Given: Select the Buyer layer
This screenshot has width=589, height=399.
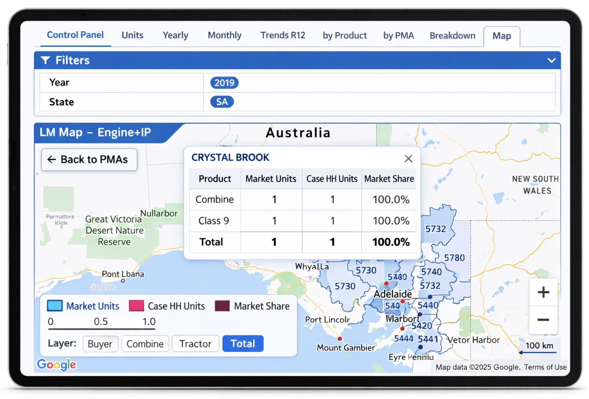Looking at the screenshot, I should tap(100, 344).
